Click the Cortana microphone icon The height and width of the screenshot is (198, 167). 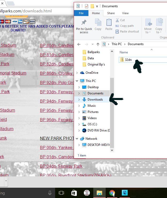point(50,193)
